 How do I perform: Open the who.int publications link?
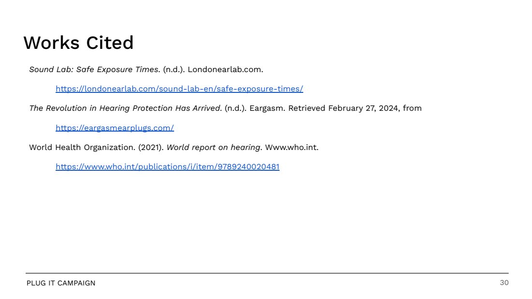[168, 167]
